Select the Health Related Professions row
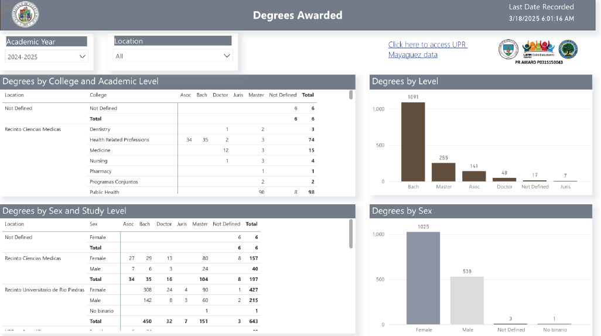 click(119, 140)
